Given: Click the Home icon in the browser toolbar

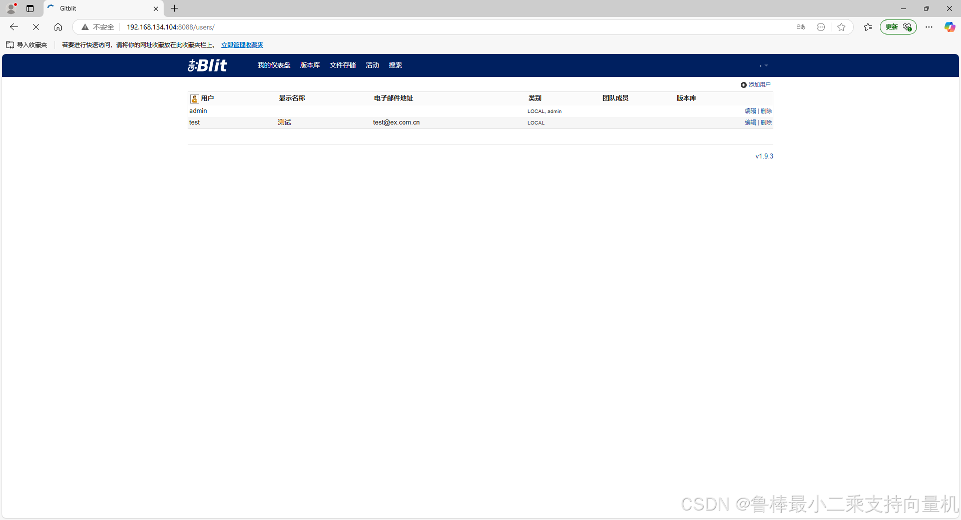Looking at the screenshot, I should coord(58,27).
